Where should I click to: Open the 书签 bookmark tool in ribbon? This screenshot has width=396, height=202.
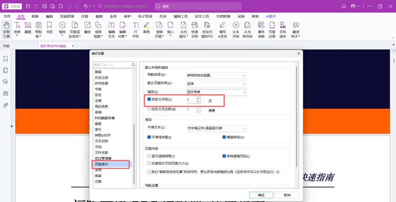pyautogui.click(x=49, y=29)
